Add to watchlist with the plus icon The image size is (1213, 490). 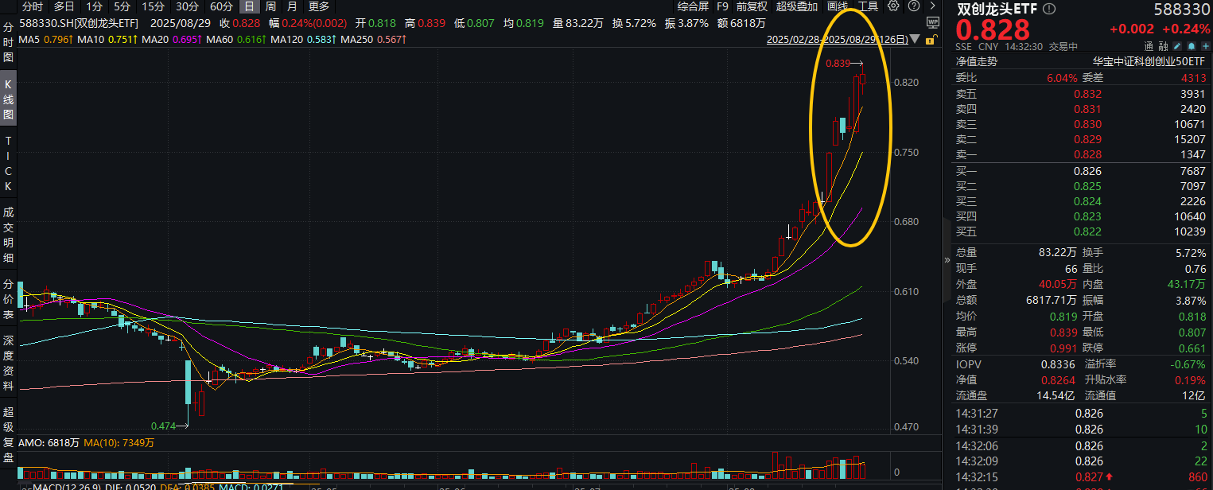1203,46
